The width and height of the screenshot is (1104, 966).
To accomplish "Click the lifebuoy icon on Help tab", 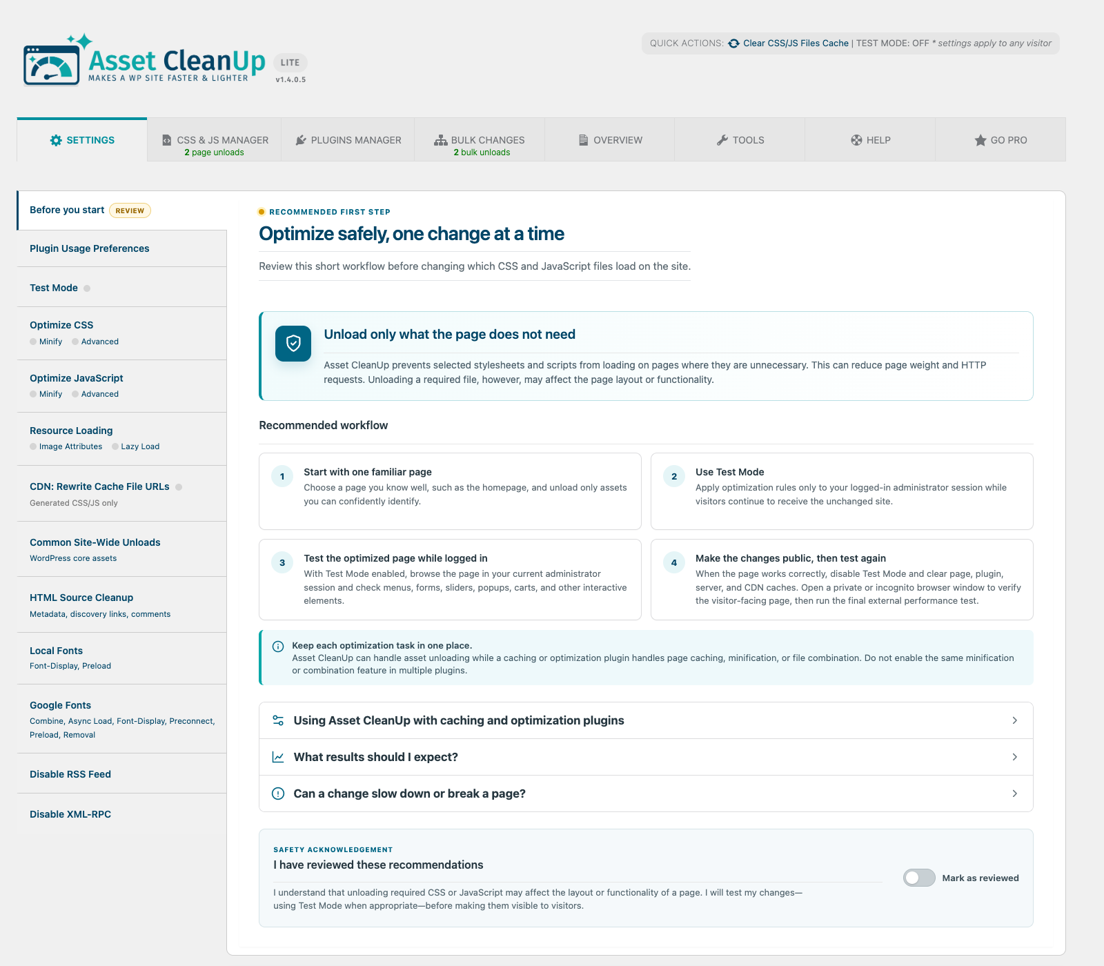I will 856,140.
